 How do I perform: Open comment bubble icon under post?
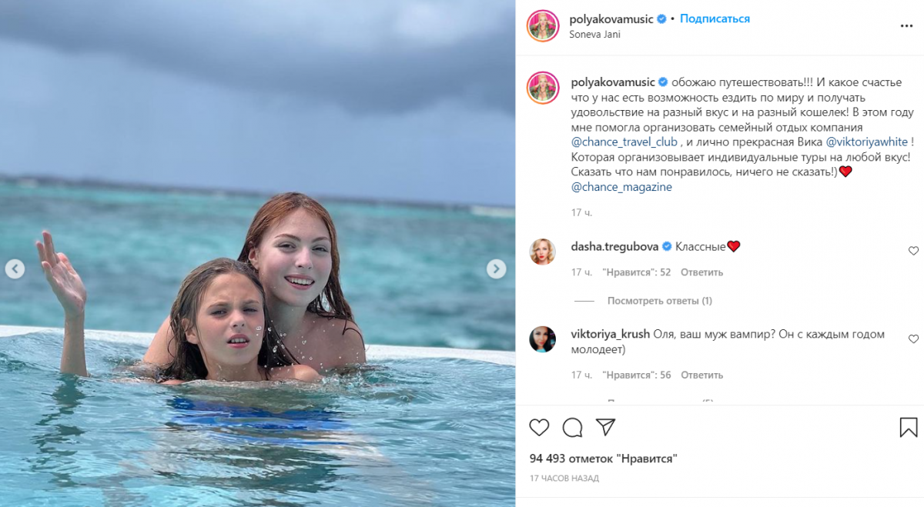click(572, 427)
